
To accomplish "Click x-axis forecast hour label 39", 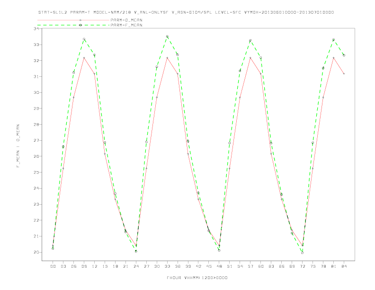I will 188,266.
